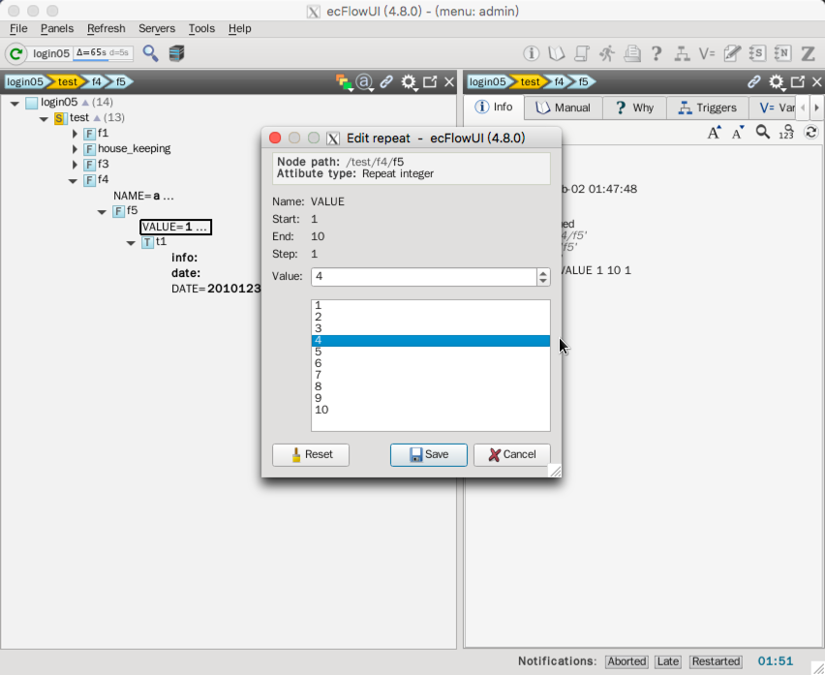Open the Help menu
This screenshot has width=825, height=675.
pos(239,28)
